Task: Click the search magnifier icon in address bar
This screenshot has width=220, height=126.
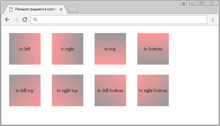Action: (x=35, y=20)
